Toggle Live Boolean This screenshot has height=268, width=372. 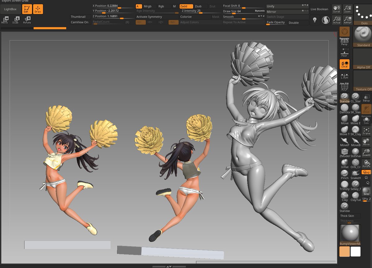coord(319,9)
